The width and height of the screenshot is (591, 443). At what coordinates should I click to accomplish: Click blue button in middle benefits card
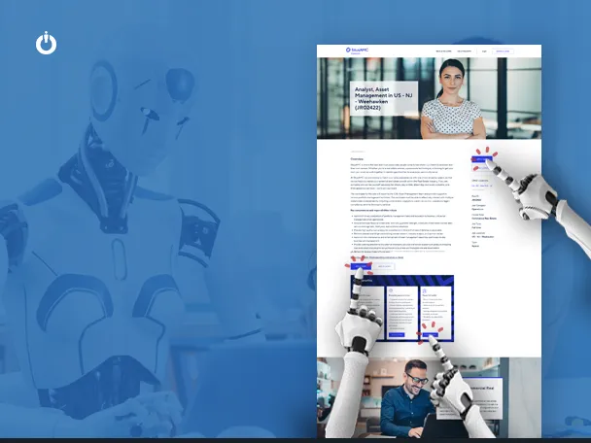tap(397, 335)
